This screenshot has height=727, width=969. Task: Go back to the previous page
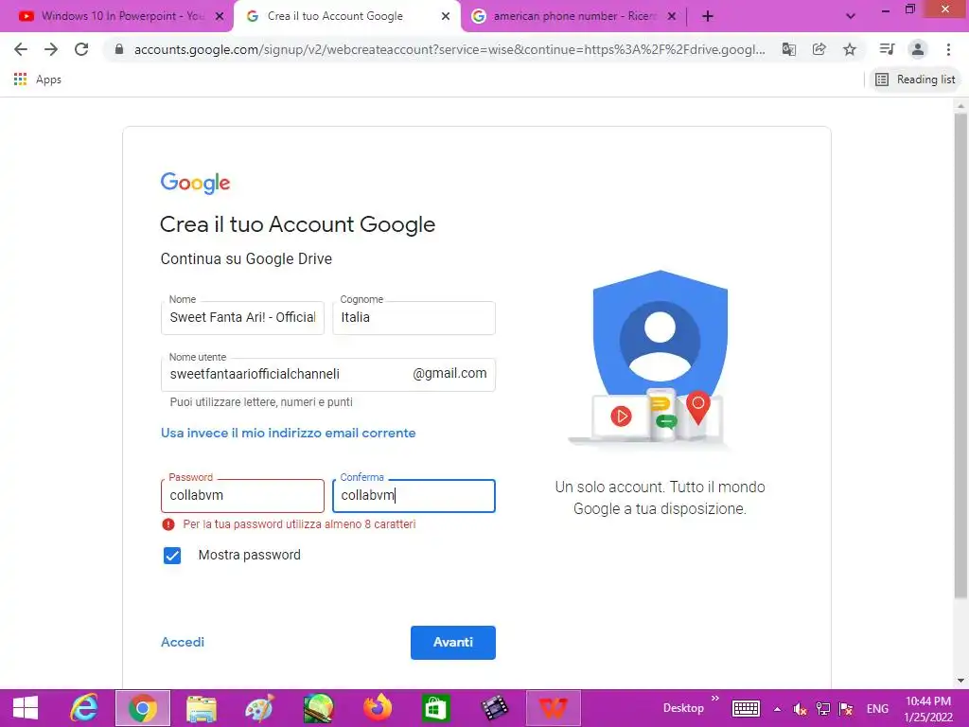tap(21, 49)
